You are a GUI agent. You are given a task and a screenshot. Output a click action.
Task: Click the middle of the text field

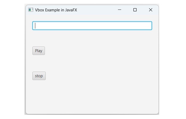pos(92,26)
